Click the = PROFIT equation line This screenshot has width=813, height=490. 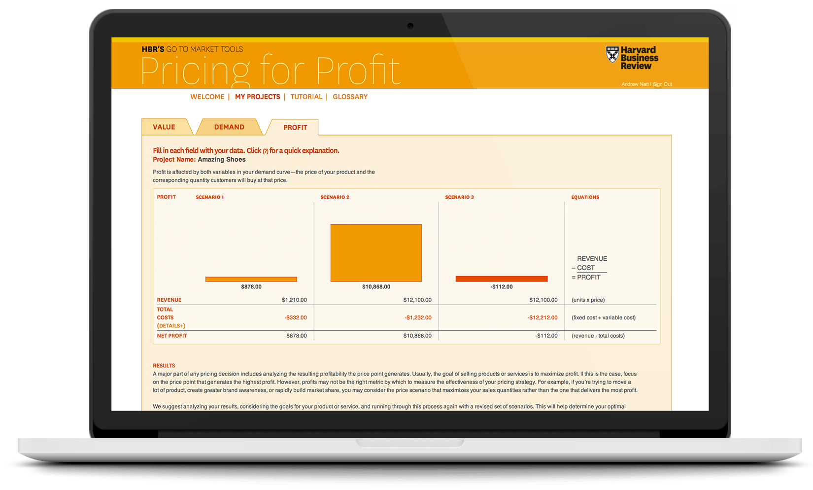click(586, 278)
